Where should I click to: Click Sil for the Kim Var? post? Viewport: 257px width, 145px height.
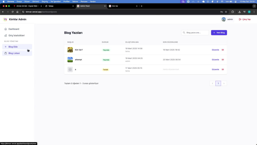223,50
